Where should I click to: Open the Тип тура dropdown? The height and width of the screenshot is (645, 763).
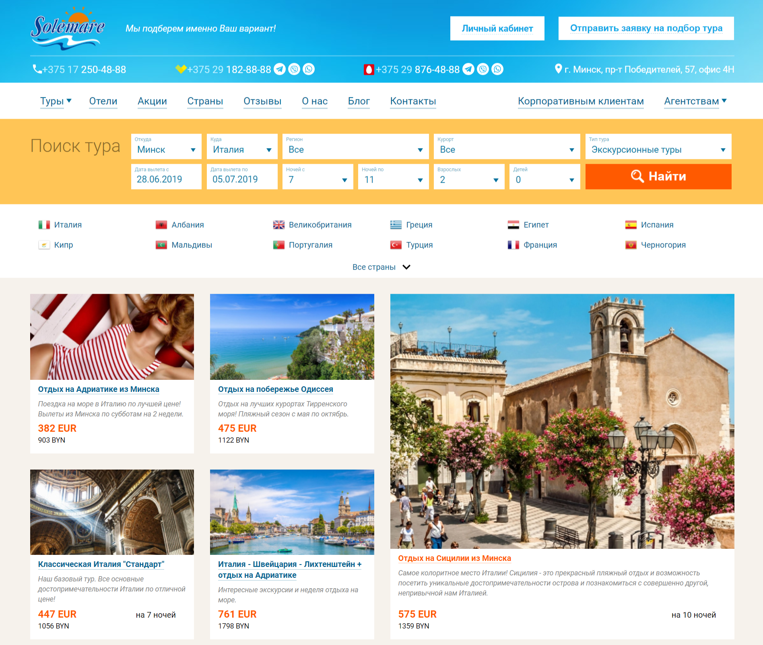coord(658,146)
